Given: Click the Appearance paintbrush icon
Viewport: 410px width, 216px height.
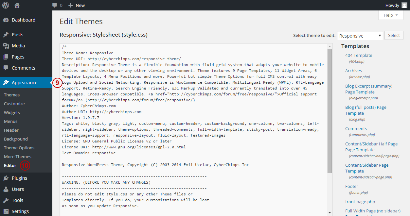Looking at the screenshot, I should click(x=6, y=83).
